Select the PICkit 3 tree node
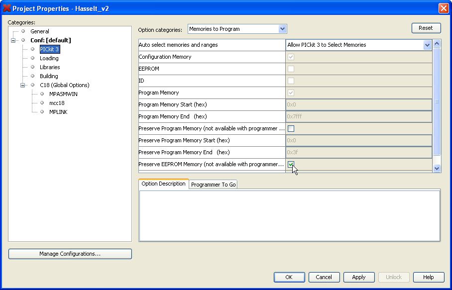452x290 pixels. [x=49, y=49]
